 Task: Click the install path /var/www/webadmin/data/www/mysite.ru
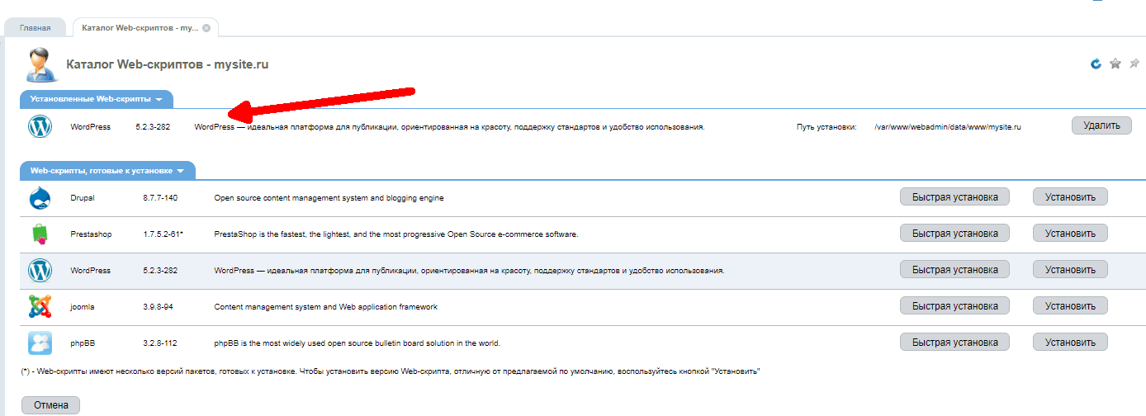click(948, 127)
